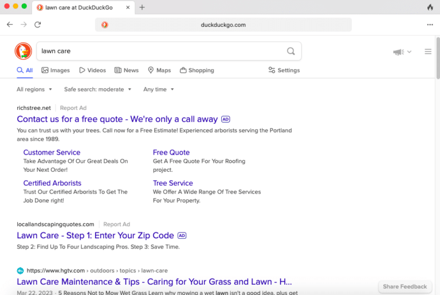Open the three-dot browser menu
The width and height of the screenshot is (440, 295).
430,25
